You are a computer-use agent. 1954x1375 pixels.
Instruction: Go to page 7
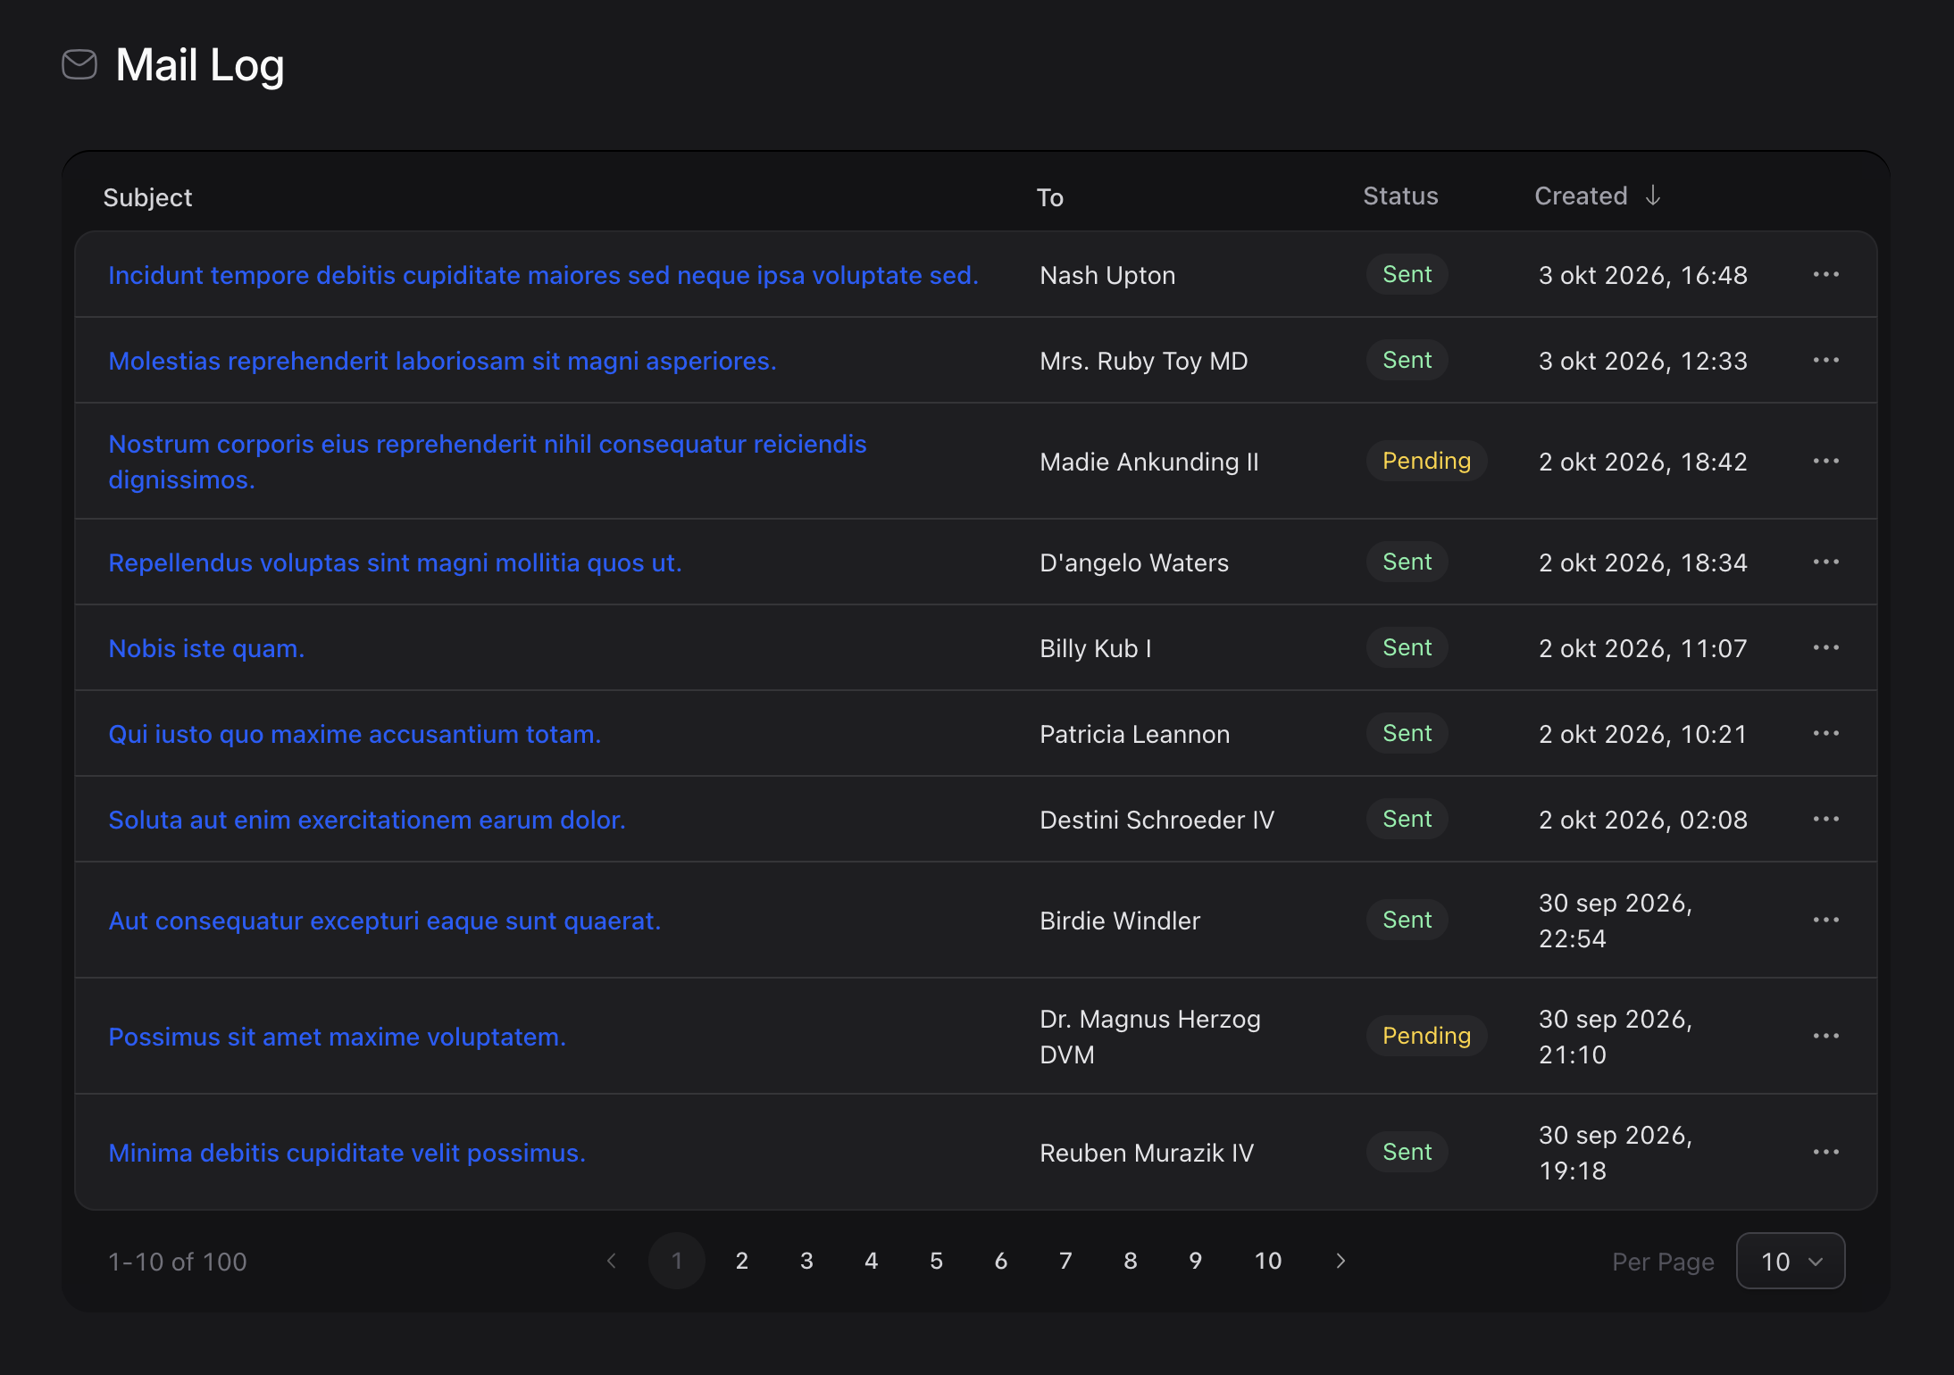[x=1065, y=1261]
